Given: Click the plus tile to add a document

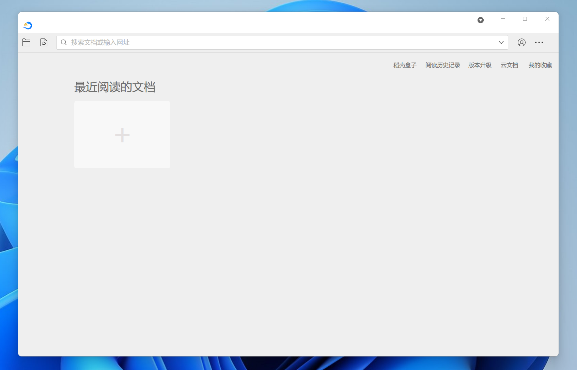Looking at the screenshot, I should [122, 135].
